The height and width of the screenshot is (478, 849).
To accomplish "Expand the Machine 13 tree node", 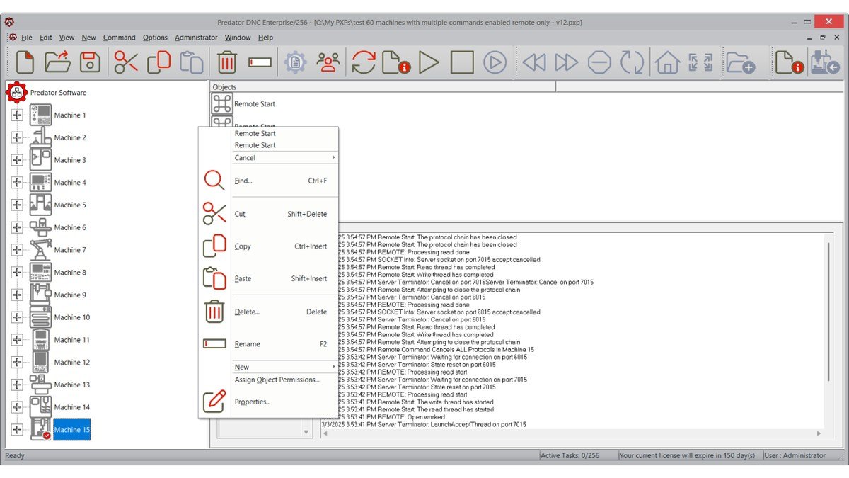I will click(17, 385).
